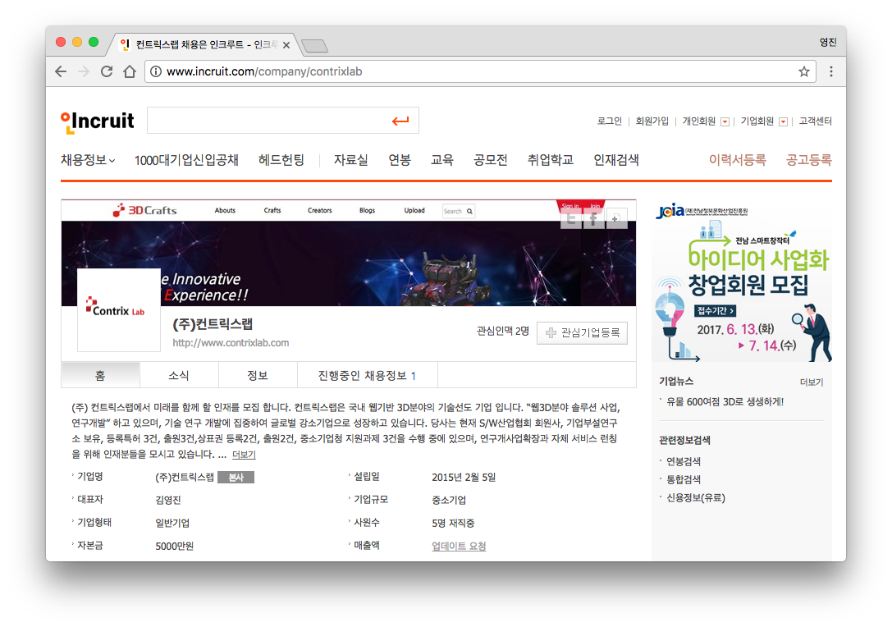Open the 아이디어 사업화 창업회원 모집 ad banner
Image resolution: width=892 pixels, height=627 pixels.
pos(742,281)
